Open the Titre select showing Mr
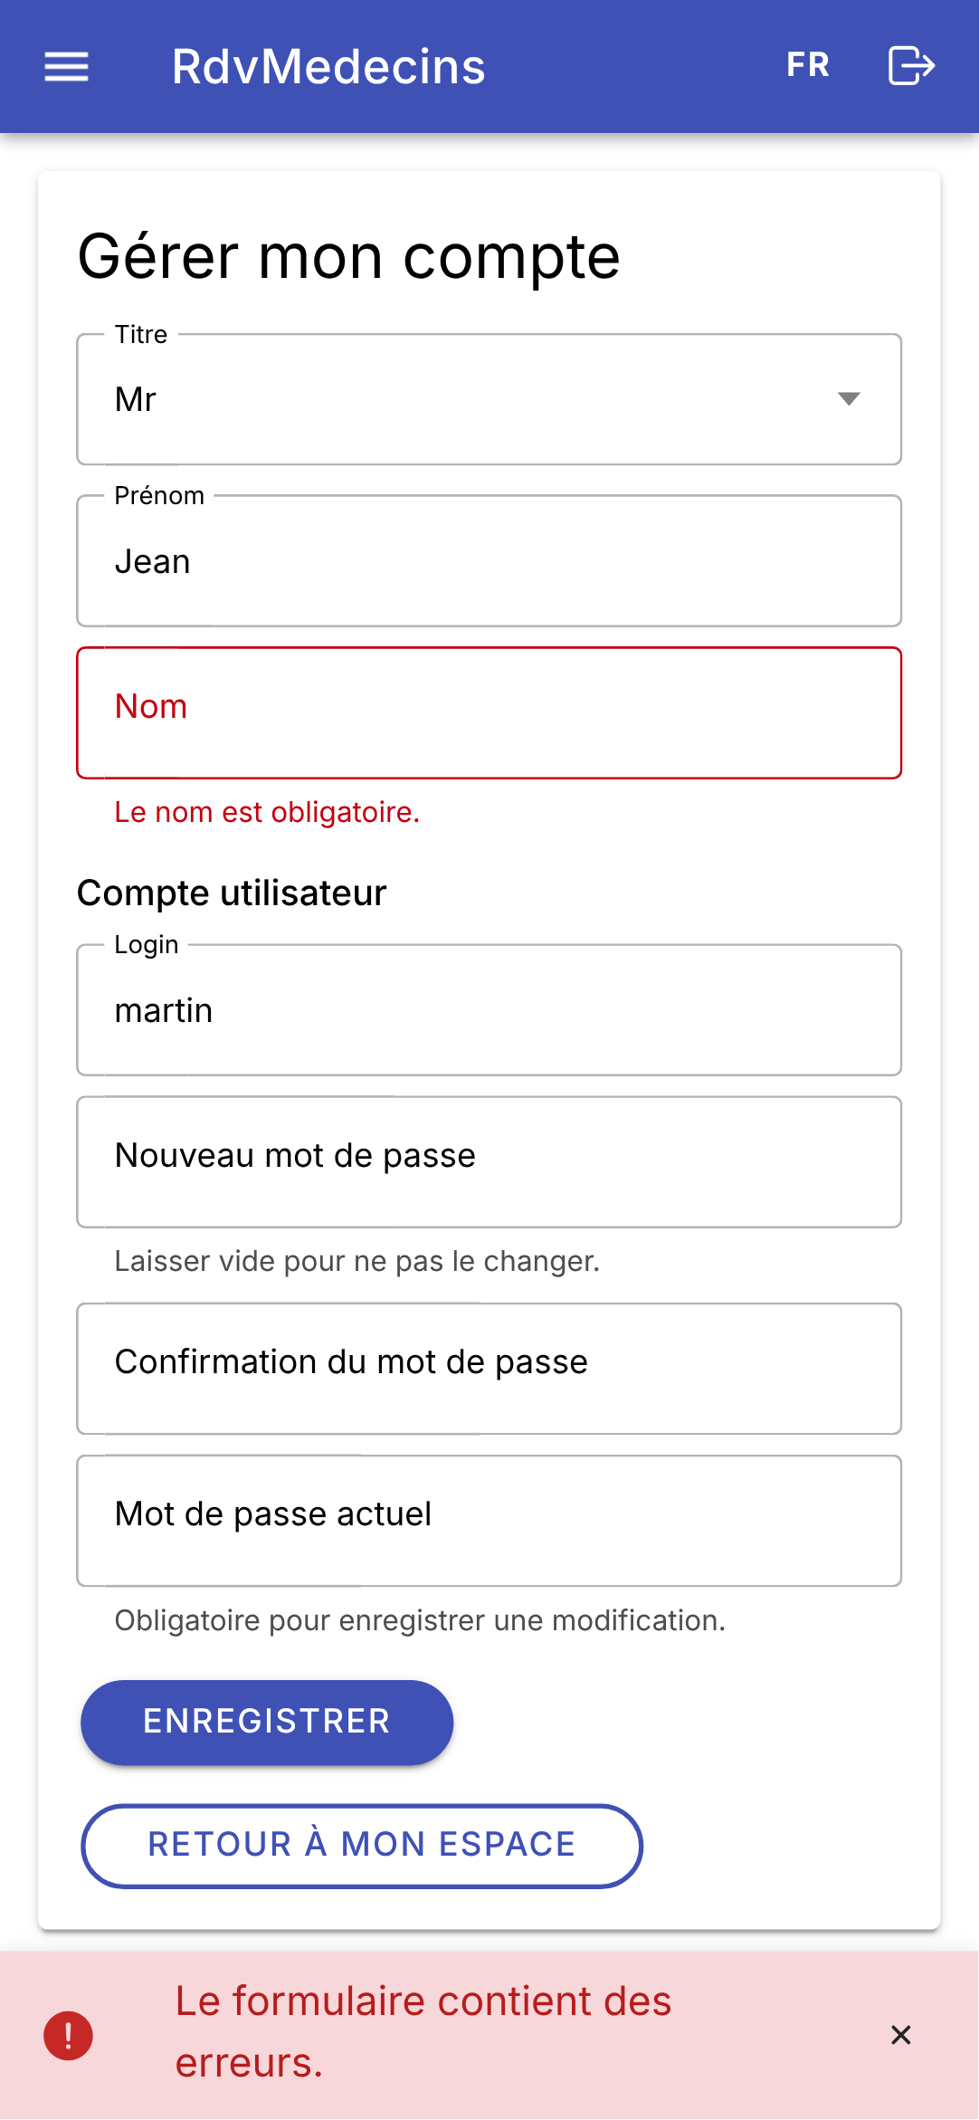Screen dimensions: 979x2120 coord(489,399)
